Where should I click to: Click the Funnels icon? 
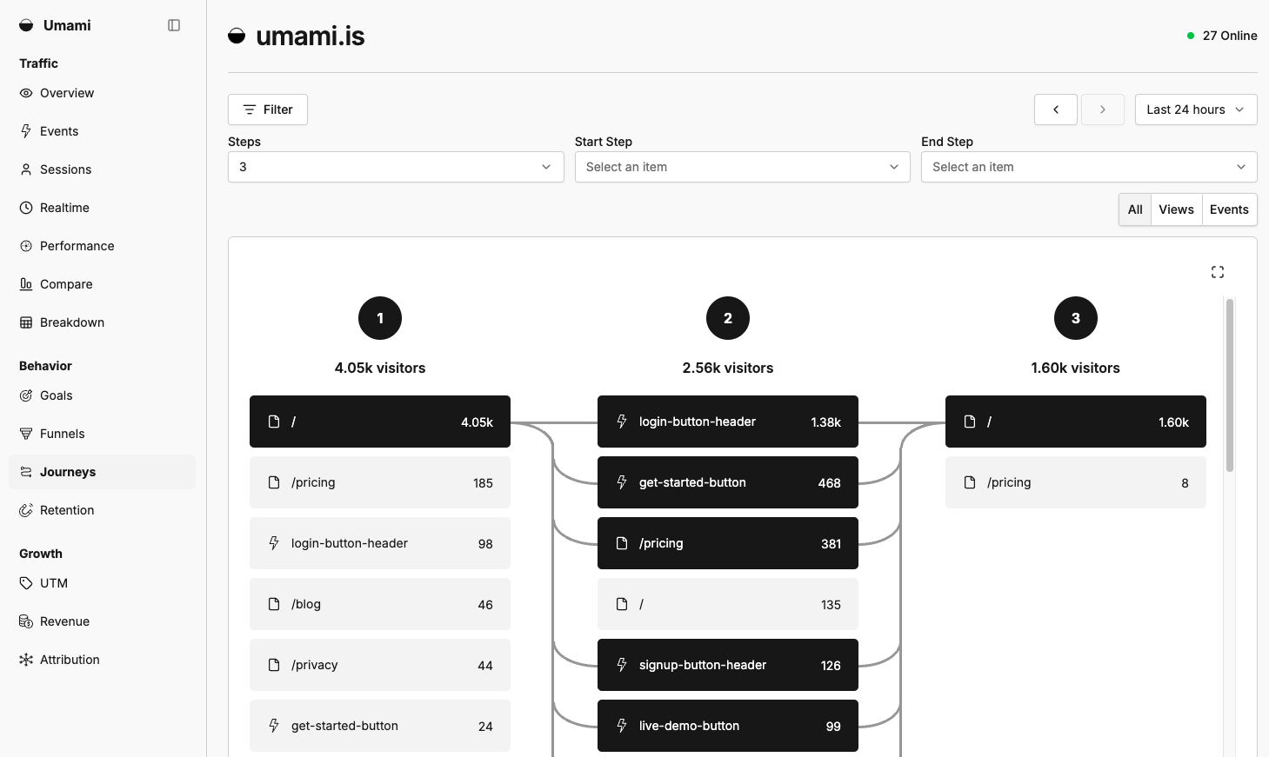pyautogui.click(x=26, y=434)
